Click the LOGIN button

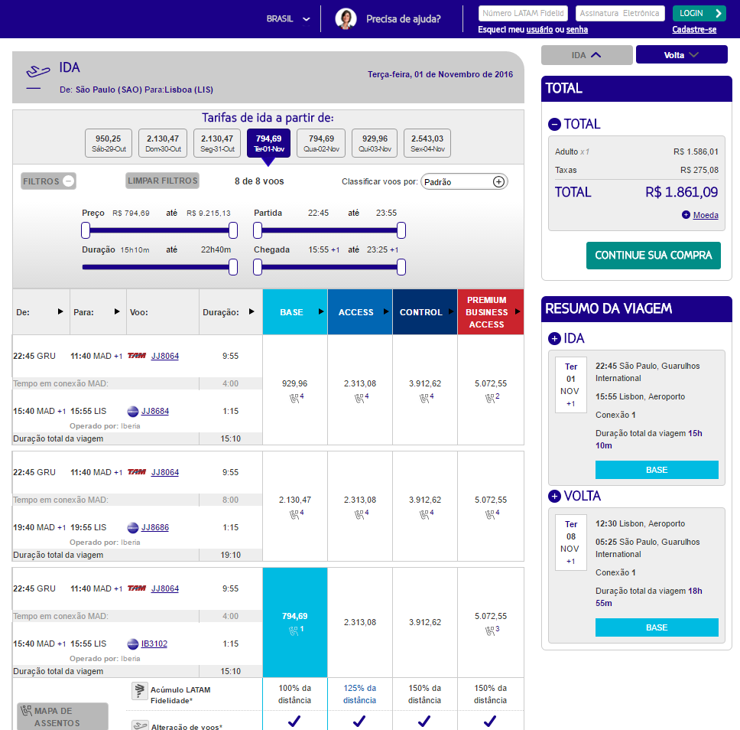[699, 13]
